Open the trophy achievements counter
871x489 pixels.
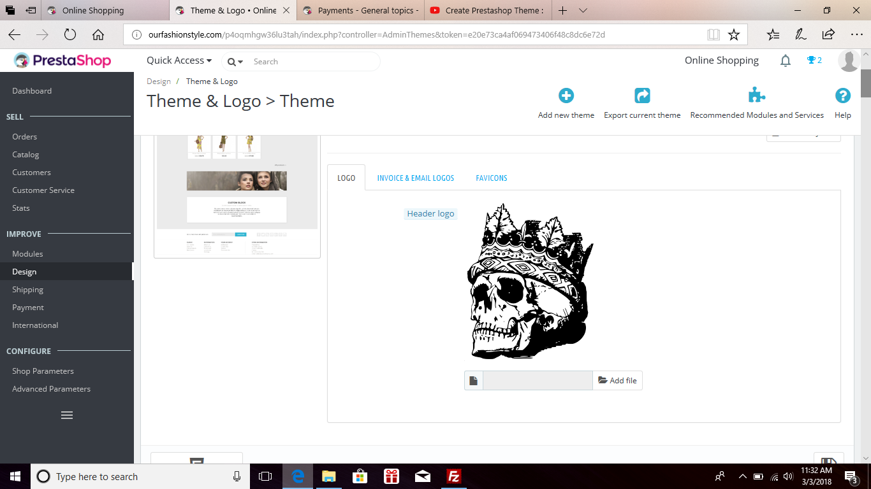814,60
